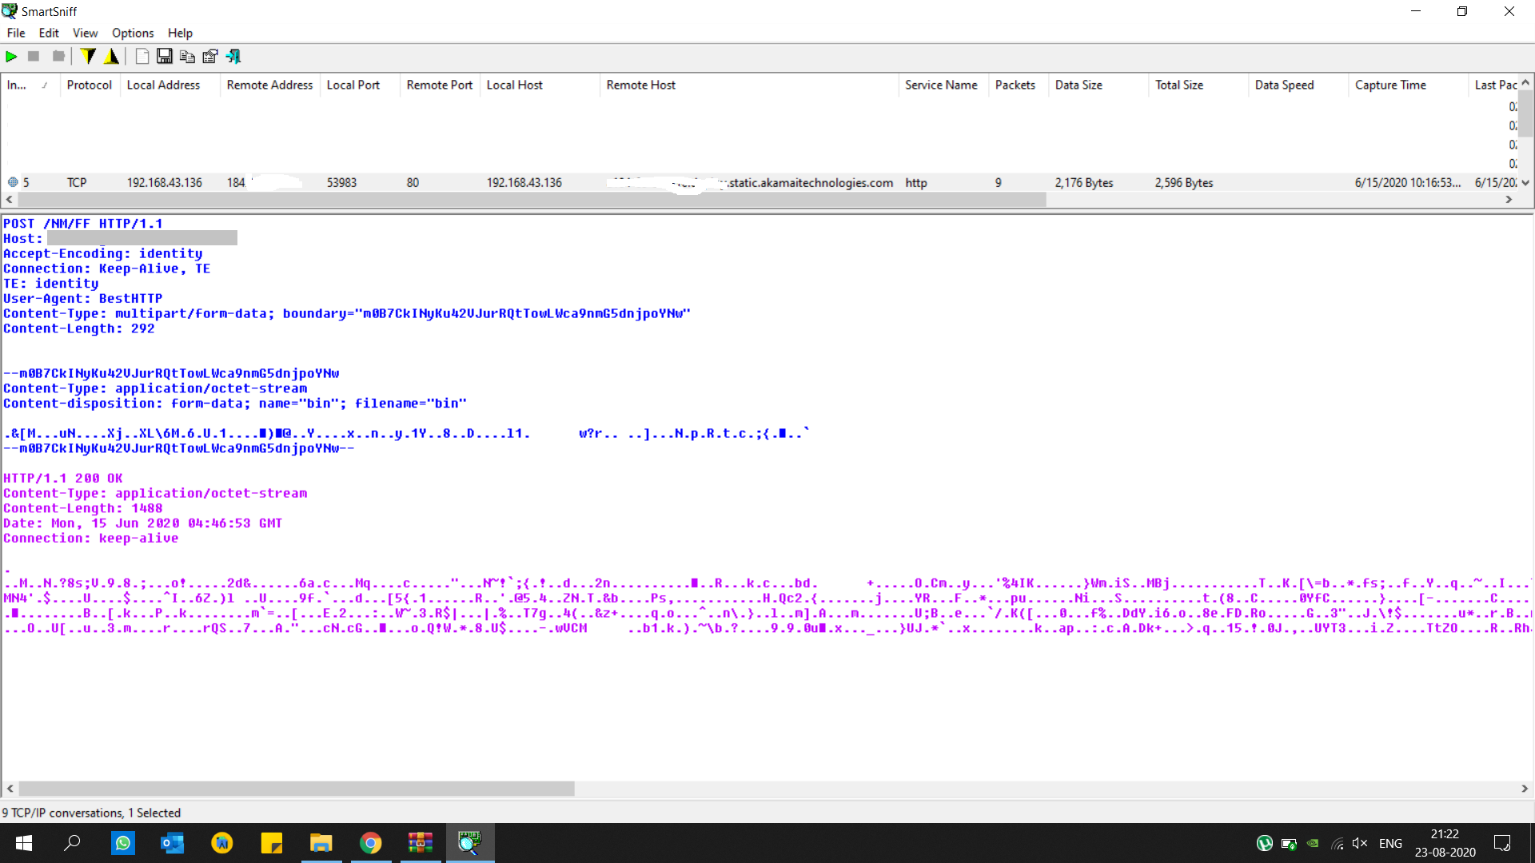Open the View menu
Viewport: 1535px width, 863px height.
pyautogui.click(x=85, y=33)
